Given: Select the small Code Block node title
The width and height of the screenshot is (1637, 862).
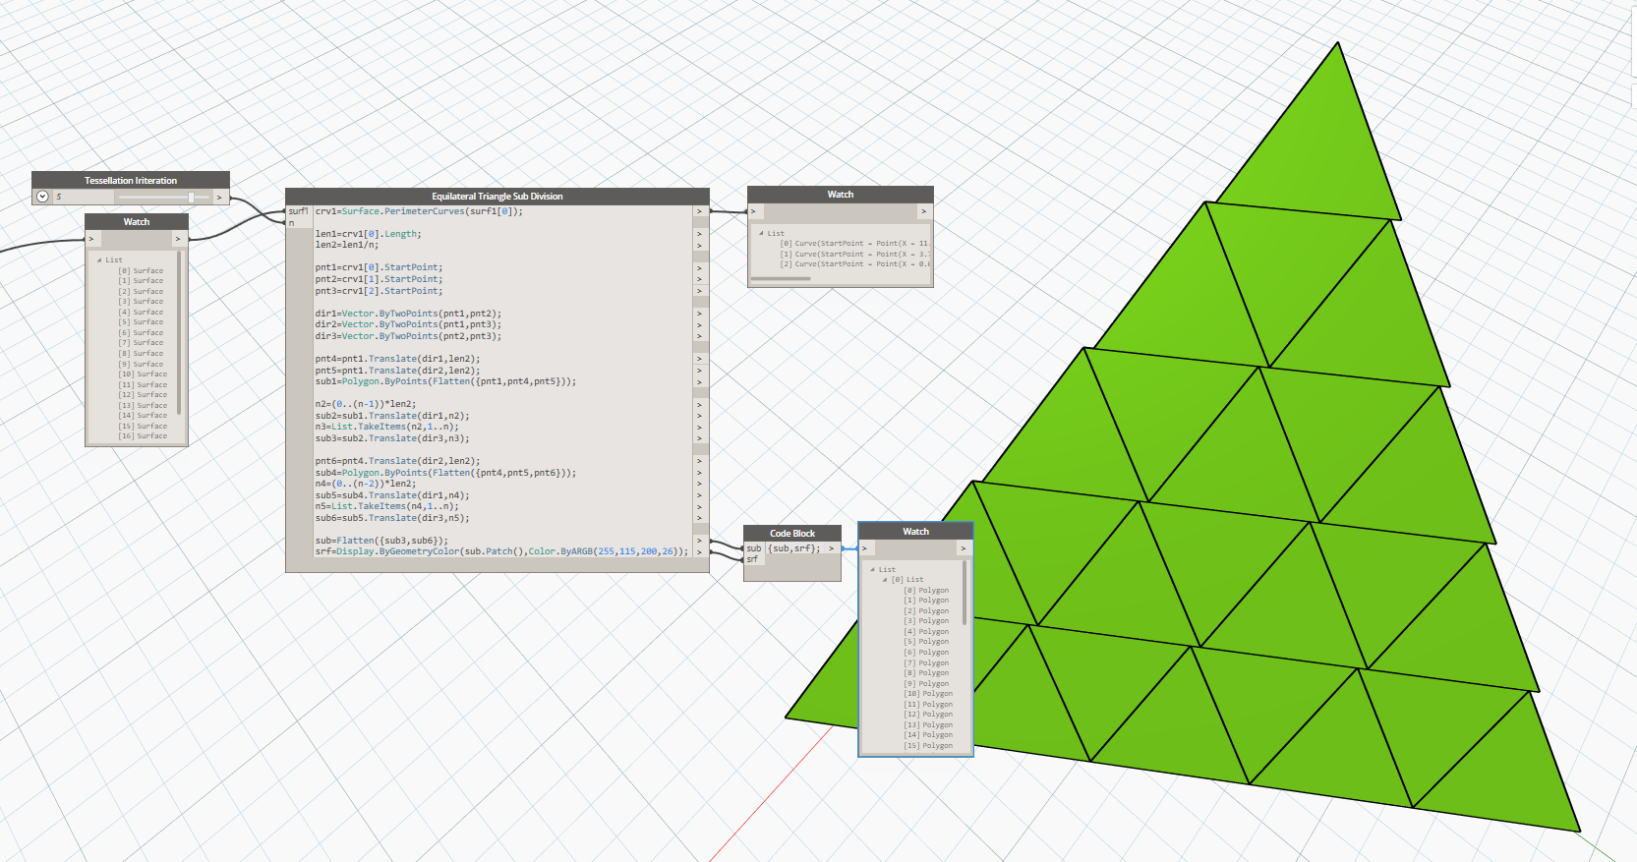Looking at the screenshot, I should [792, 533].
